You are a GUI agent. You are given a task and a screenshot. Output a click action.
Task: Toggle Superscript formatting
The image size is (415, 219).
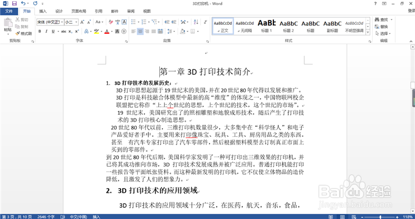click(x=77, y=31)
